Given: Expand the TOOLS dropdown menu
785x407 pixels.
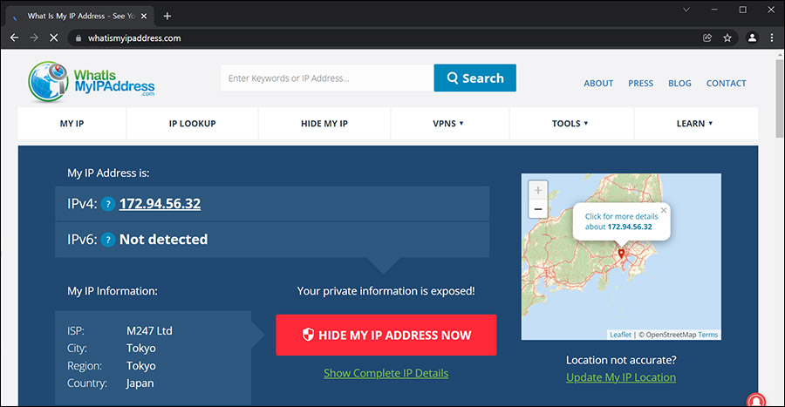Looking at the screenshot, I should [570, 124].
